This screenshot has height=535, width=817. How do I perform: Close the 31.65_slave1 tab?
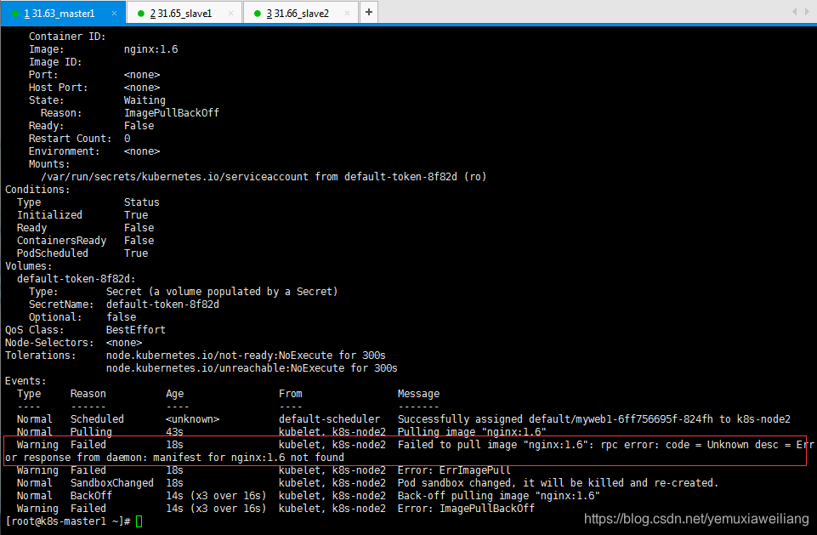(231, 14)
